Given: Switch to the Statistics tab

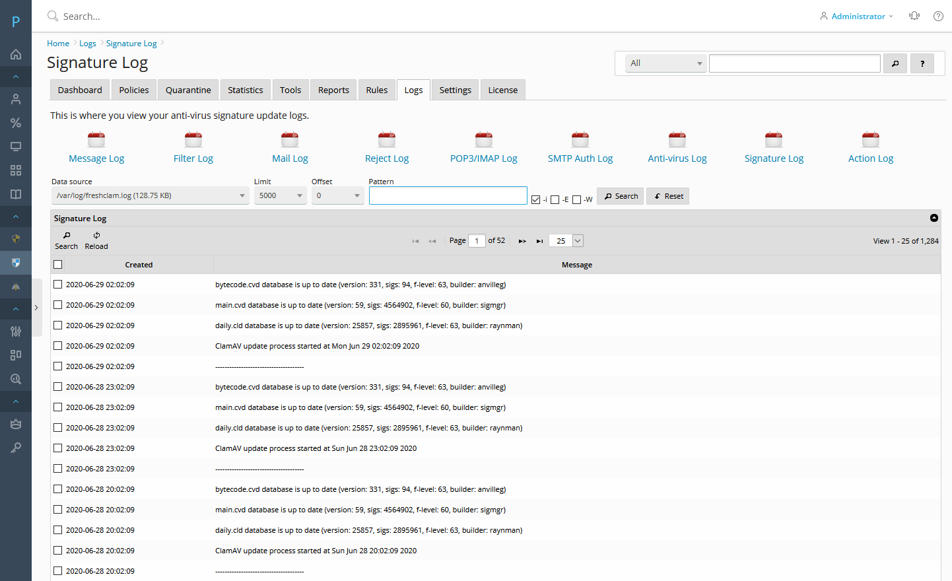Looking at the screenshot, I should click(246, 90).
